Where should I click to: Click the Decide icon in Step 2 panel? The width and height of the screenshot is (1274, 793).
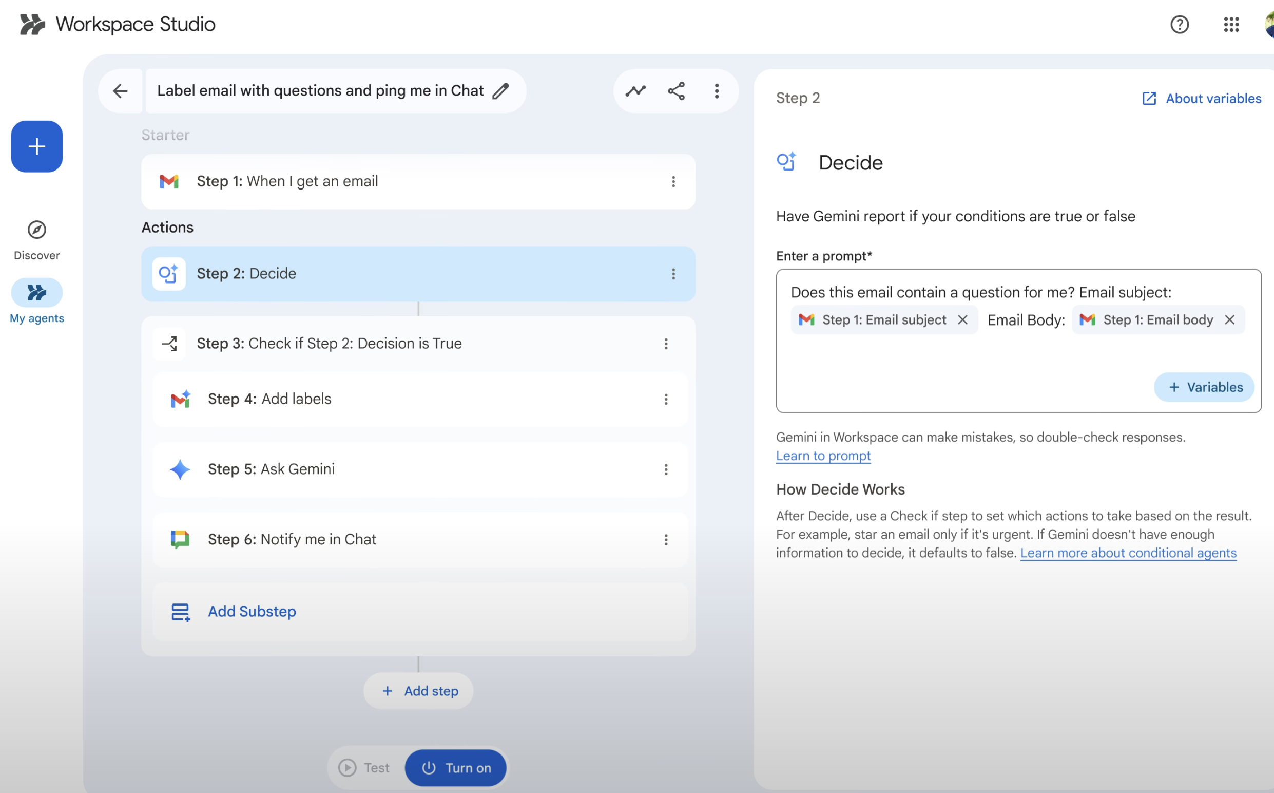(786, 162)
